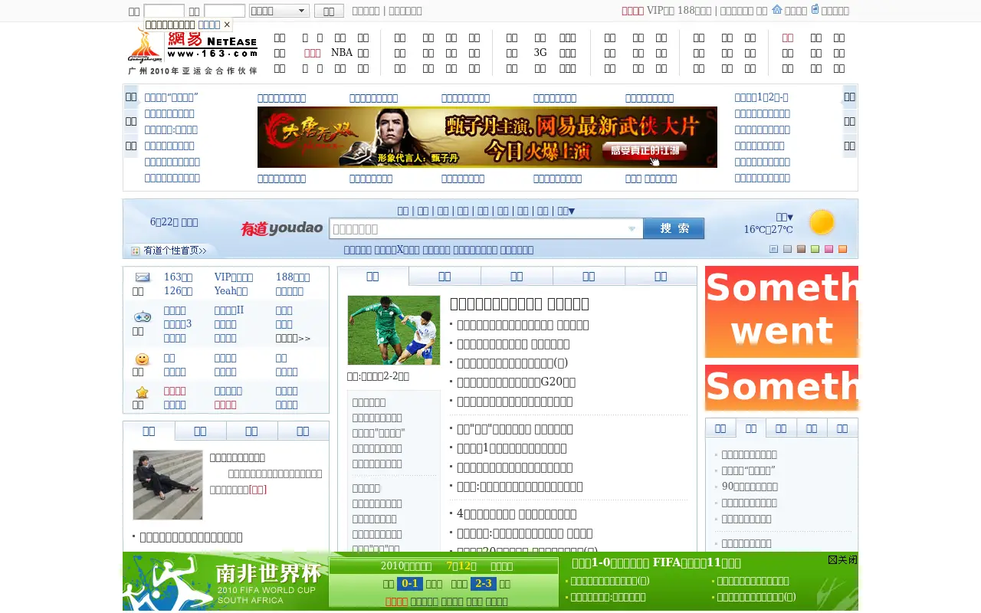Viewport: 981px width, 613px height.
Task: Click the news headline mentioning G20
Action: click(x=516, y=382)
